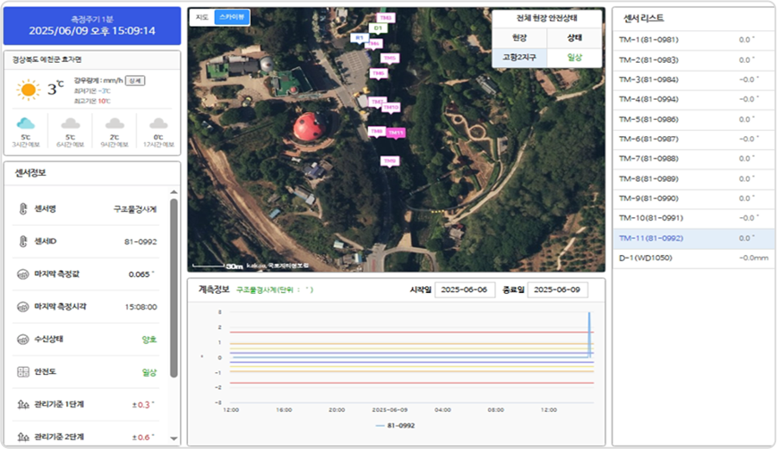This screenshot has height=449, width=777.
Task: Click the threshold icon beside 관리기준 1단계
Action: [x=22, y=404]
